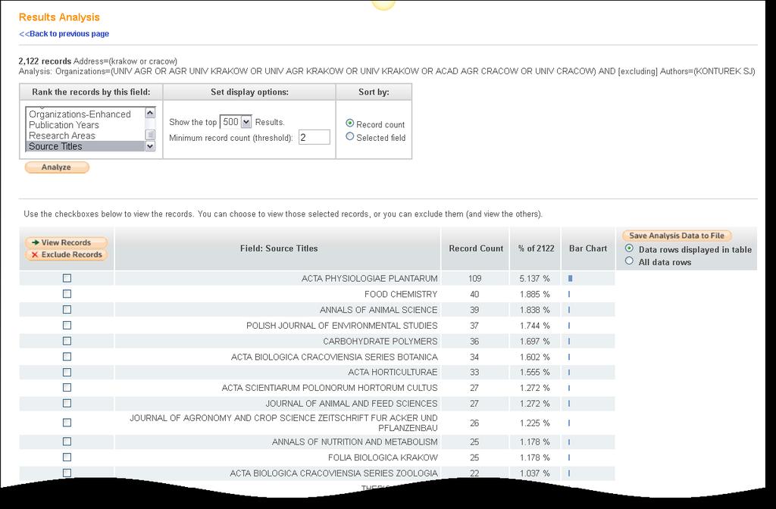Image resolution: width=776 pixels, height=509 pixels.
Task: Click the Exclude Records button
Action: click(x=67, y=254)
